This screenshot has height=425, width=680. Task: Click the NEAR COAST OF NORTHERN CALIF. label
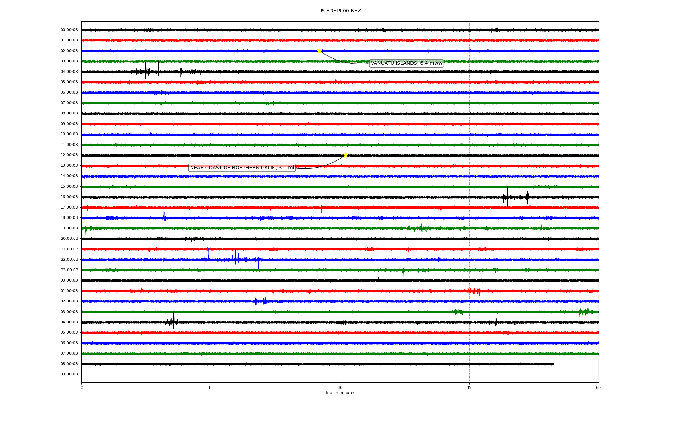click(242, 168)
